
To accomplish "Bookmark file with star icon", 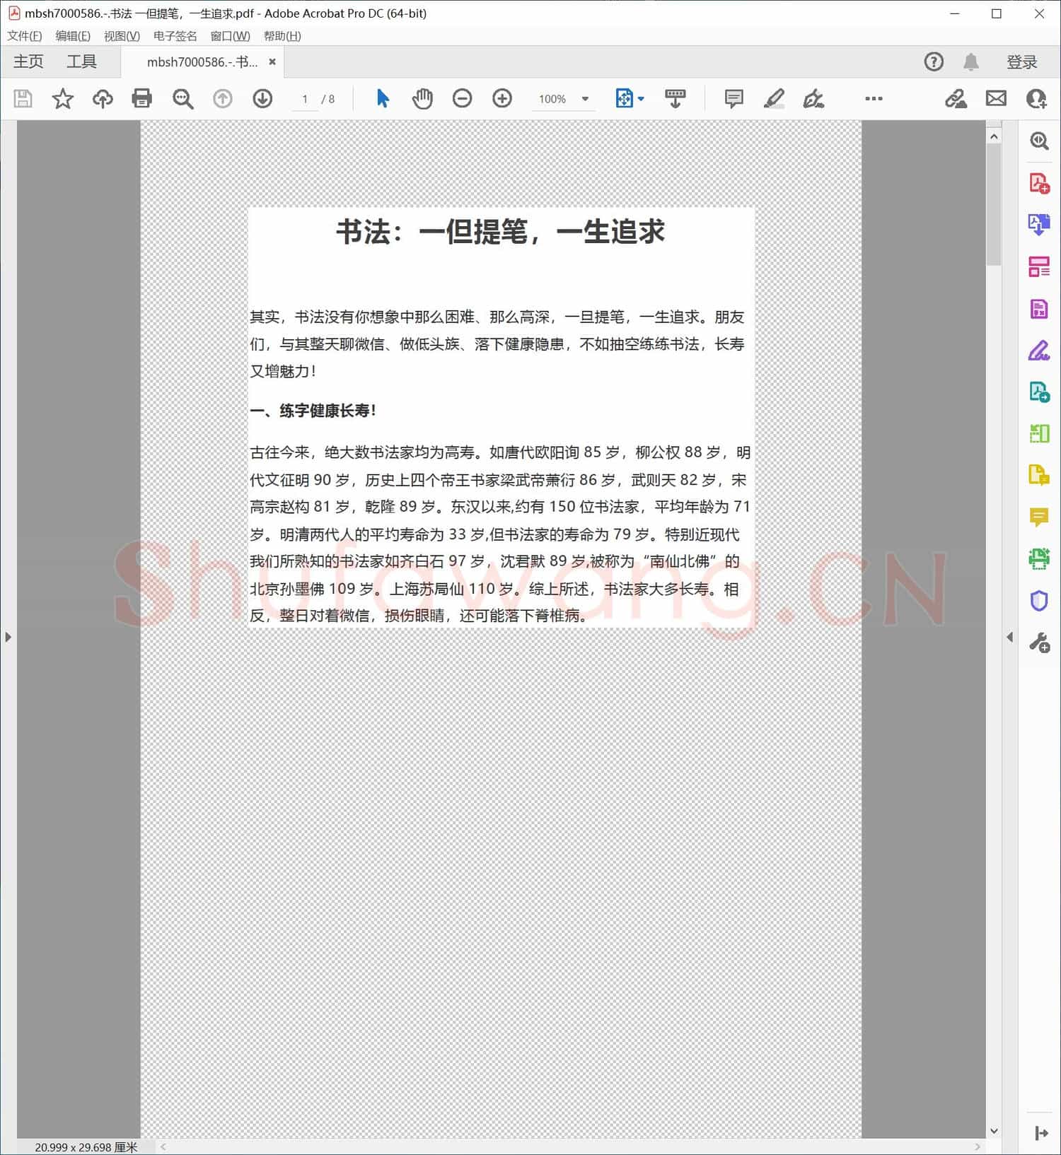I will (x=63, y=98).
